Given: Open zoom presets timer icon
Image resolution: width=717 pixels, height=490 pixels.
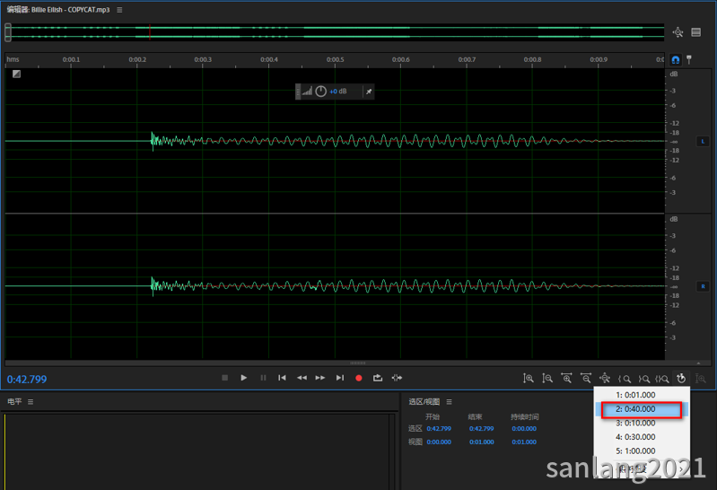Looking at the screenshot, I should tap(681, 379).
